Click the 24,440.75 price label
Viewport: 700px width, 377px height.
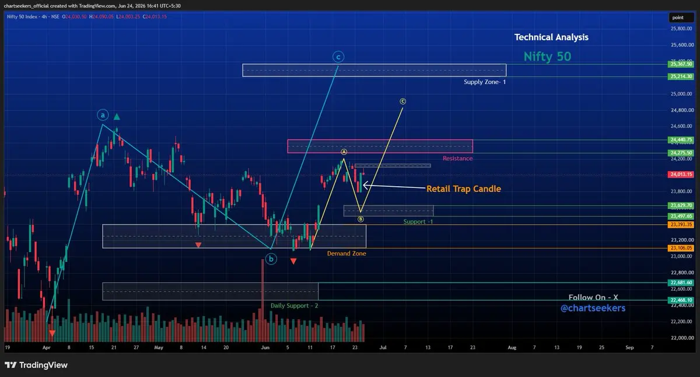click(x=681, y=139)
